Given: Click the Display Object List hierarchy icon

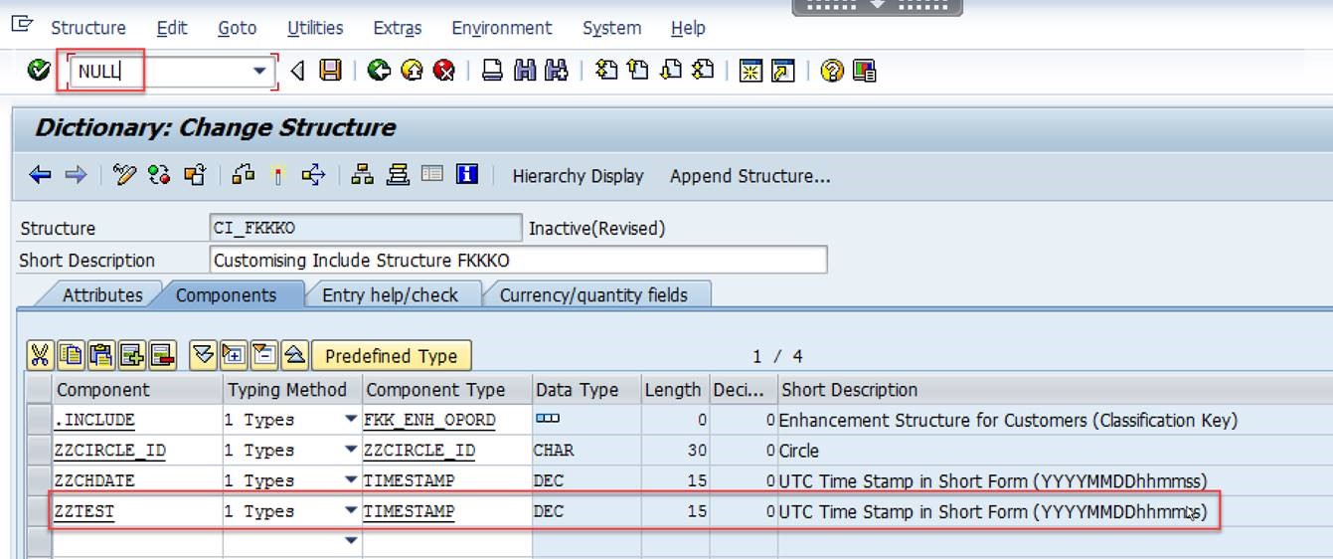Looking at the screenshot, I should (363, 176).
